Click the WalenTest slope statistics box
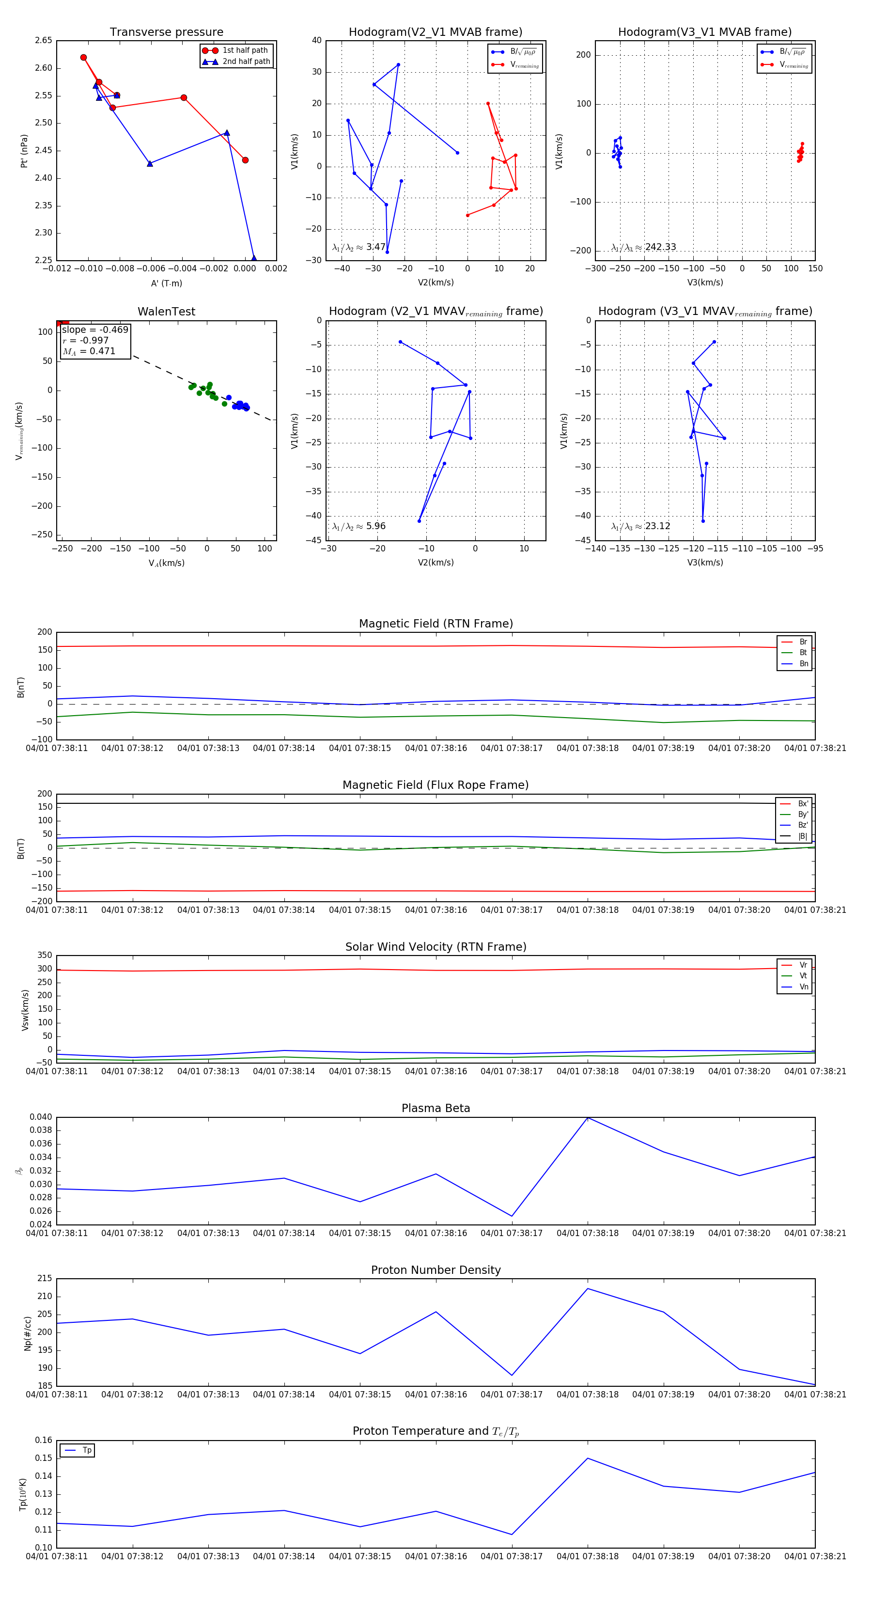Image resolution: width=872 pixels, height=1599 pixels. pos(95,340)
